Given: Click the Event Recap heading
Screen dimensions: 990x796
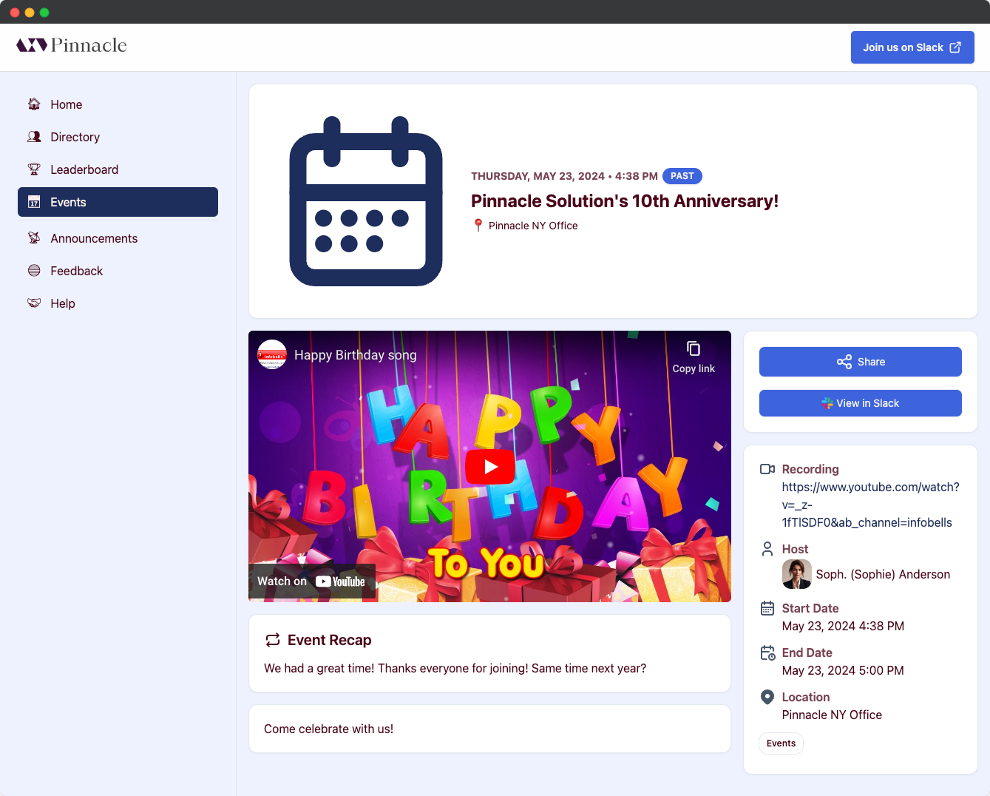Looking at the screenshot, I should point(330,640).
